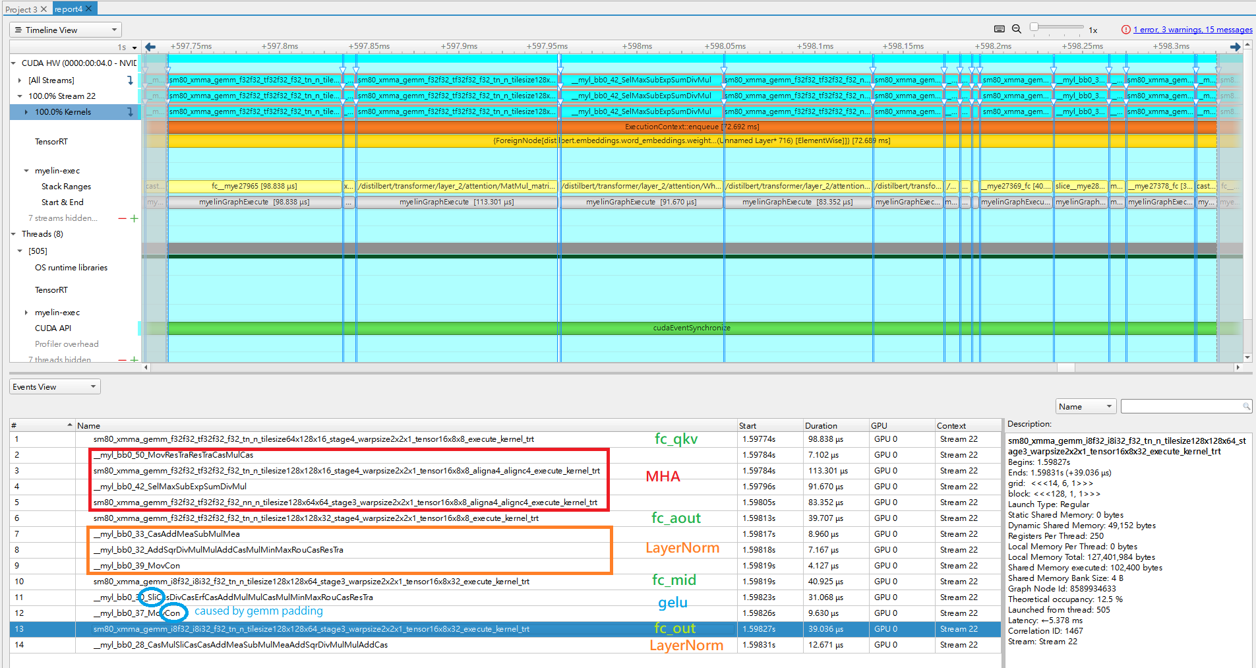Viewport: 1256px width, 668px height.
Task: Click the Context column header
Action: point(967,425)
